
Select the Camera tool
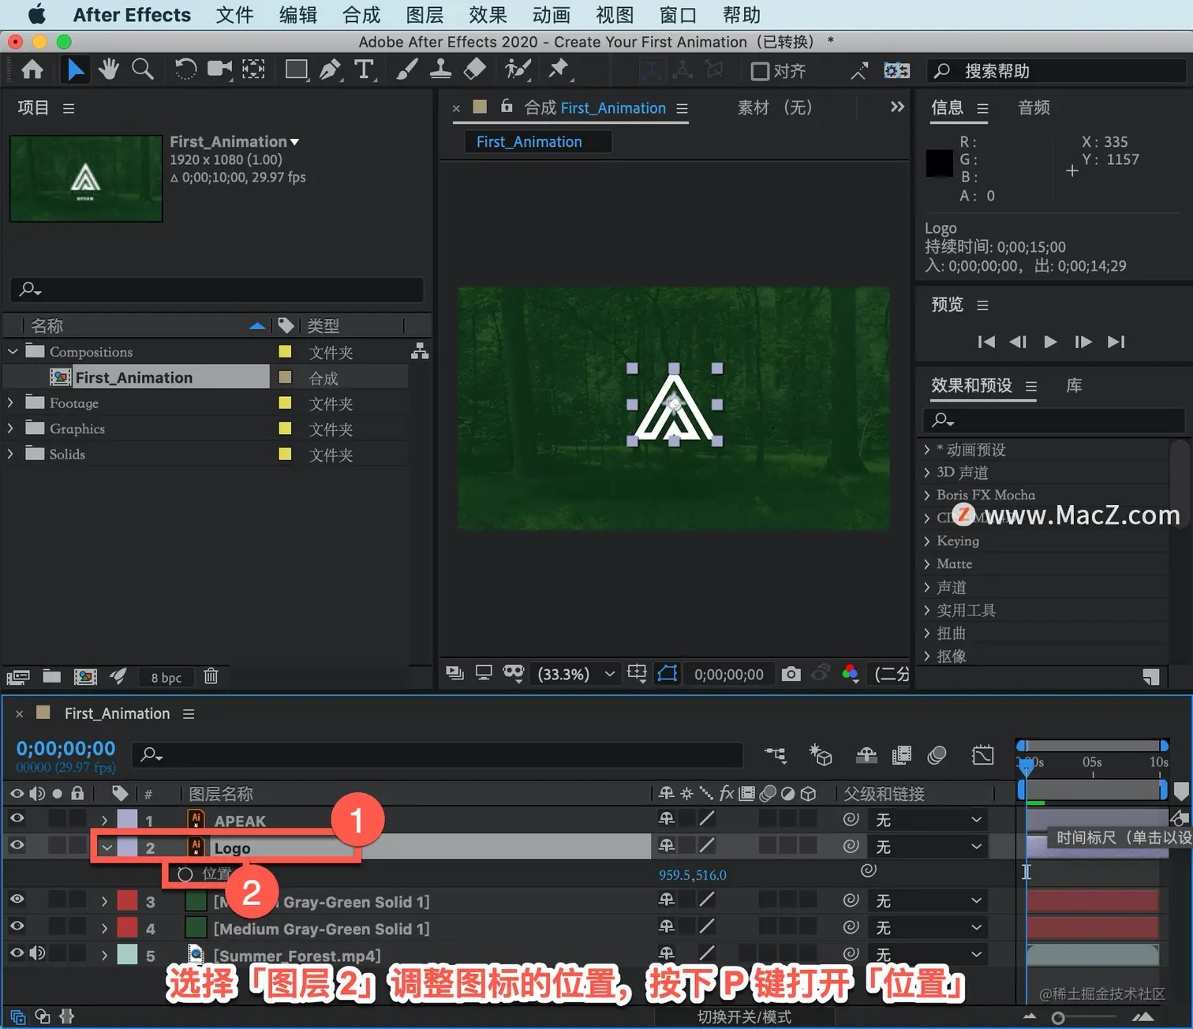tap(219, 70)
